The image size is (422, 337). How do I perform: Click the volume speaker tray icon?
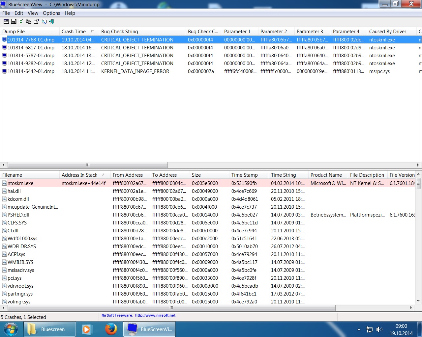pos(379,329)
